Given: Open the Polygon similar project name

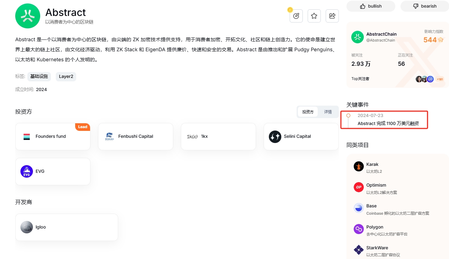Looking at the screenshot, I should tap(375, 227).
